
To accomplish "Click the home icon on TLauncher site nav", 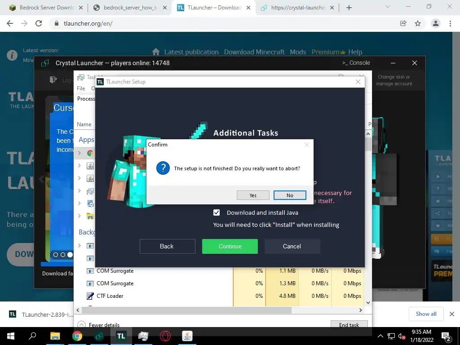I will click(156, 52).
